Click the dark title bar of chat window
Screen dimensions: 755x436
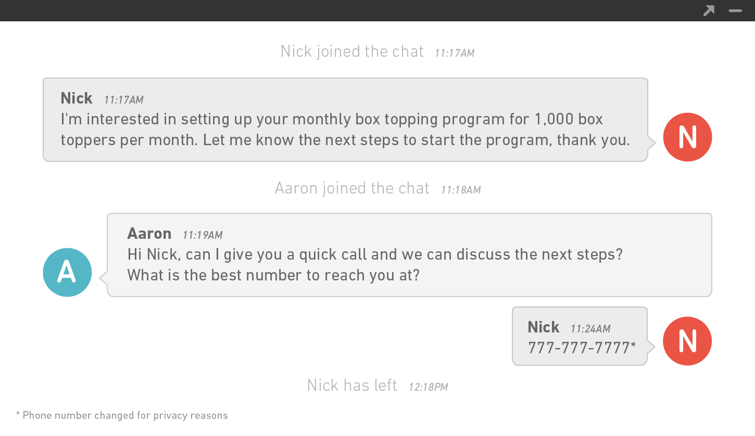(364, 10)
